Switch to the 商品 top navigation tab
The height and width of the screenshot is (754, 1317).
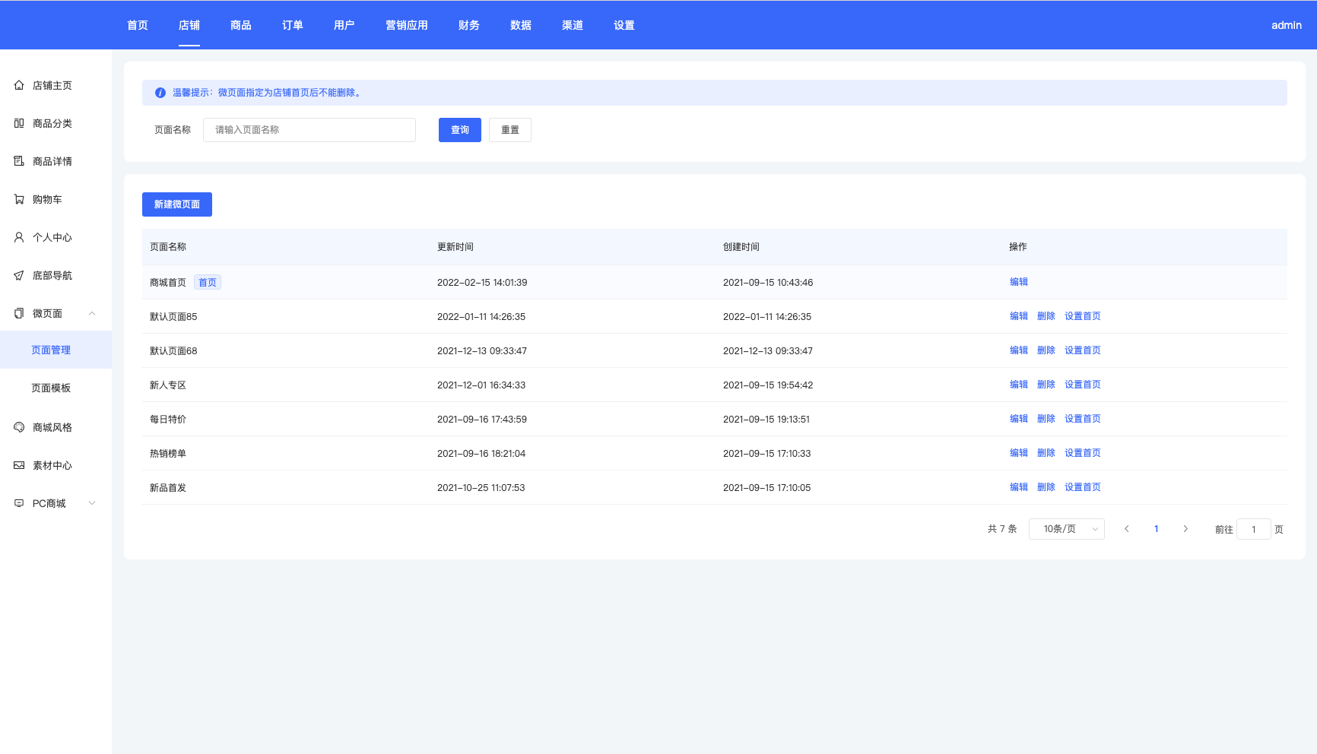click(x=240, y=25)
